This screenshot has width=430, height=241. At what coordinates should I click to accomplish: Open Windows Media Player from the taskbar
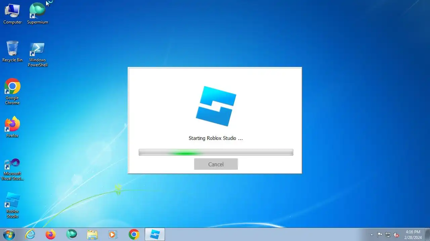tap(113, 234)
